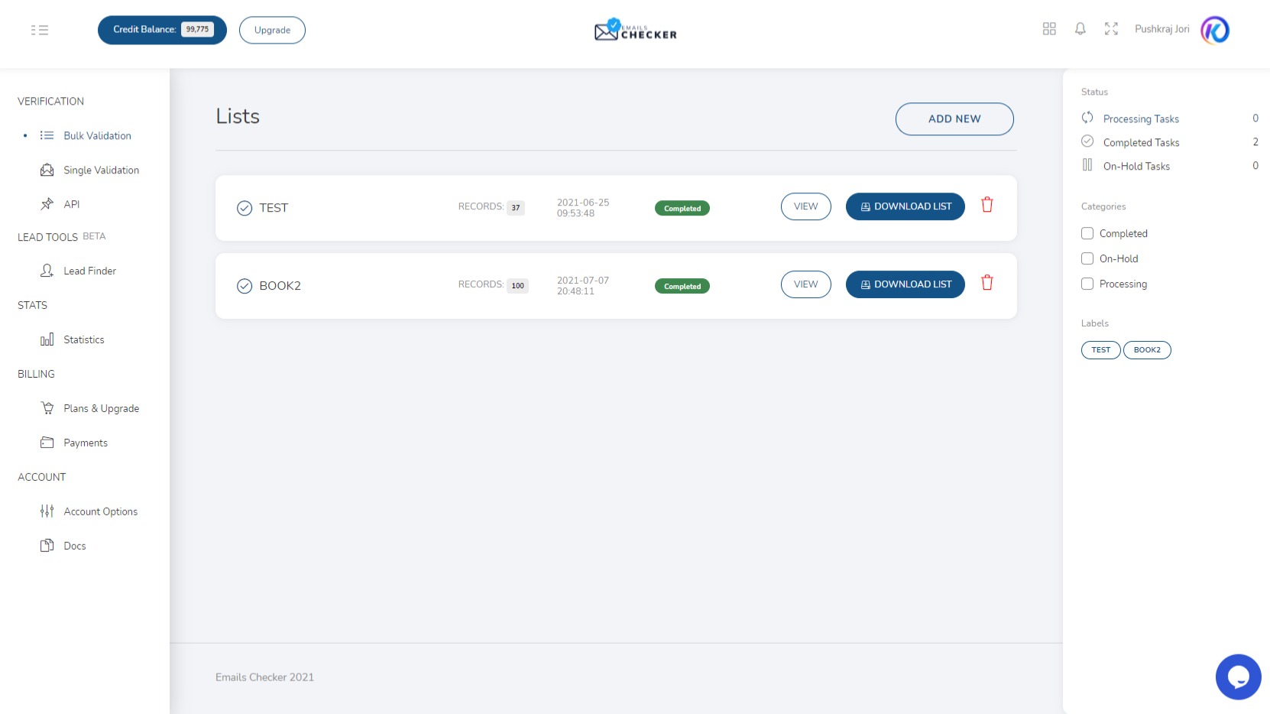Open Lead Finder from sidebar

[x=89, y=271]
